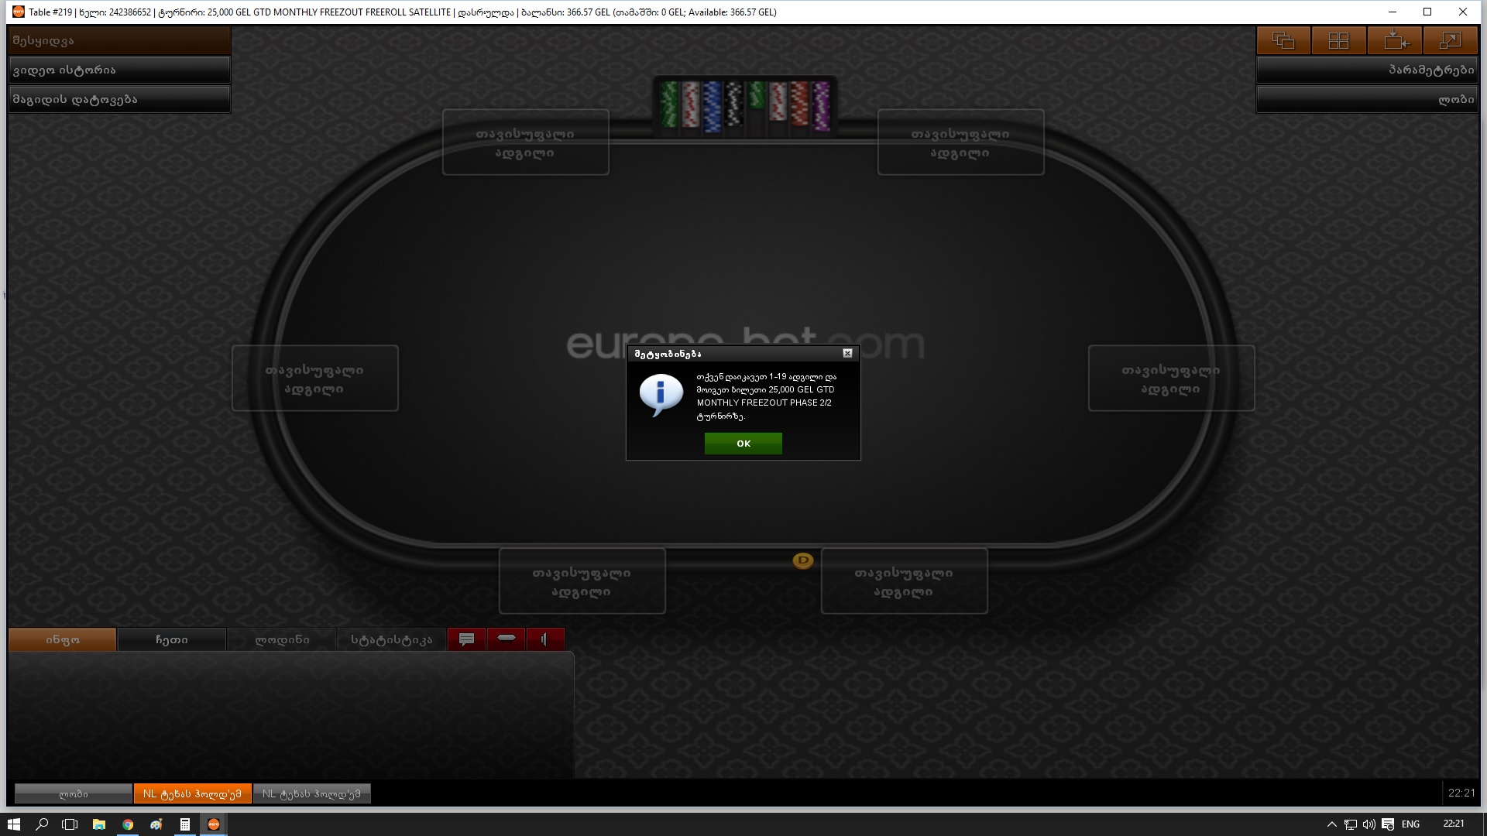Switch to second NL ტეხას ჰოლდ'ემ tab
Viewport: 1487px width, 836px height.
311,793
